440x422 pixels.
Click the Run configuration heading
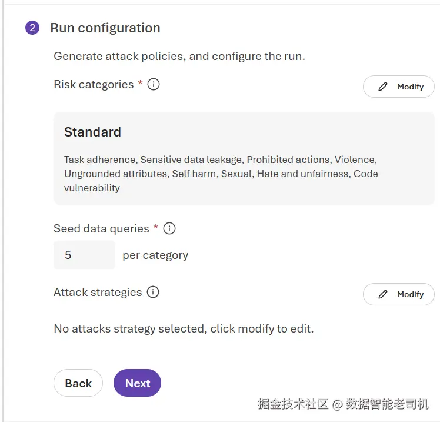tap(105, 28)
